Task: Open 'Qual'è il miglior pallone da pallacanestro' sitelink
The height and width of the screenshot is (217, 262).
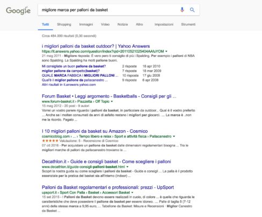Action: coord(75,80)
